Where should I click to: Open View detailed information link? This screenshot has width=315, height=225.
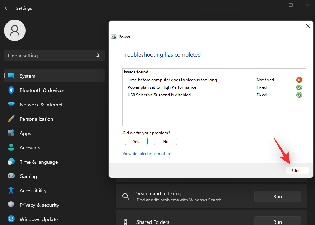click(147, 154)
